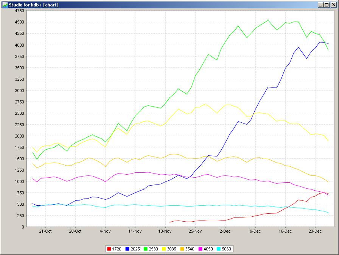This screenshot has height=255, width=339.
Task: Select the 4050 legend label
Action: pyautogui.click(x=208, y=249)
